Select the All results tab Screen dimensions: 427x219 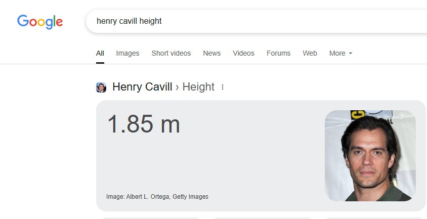point(100,53)
